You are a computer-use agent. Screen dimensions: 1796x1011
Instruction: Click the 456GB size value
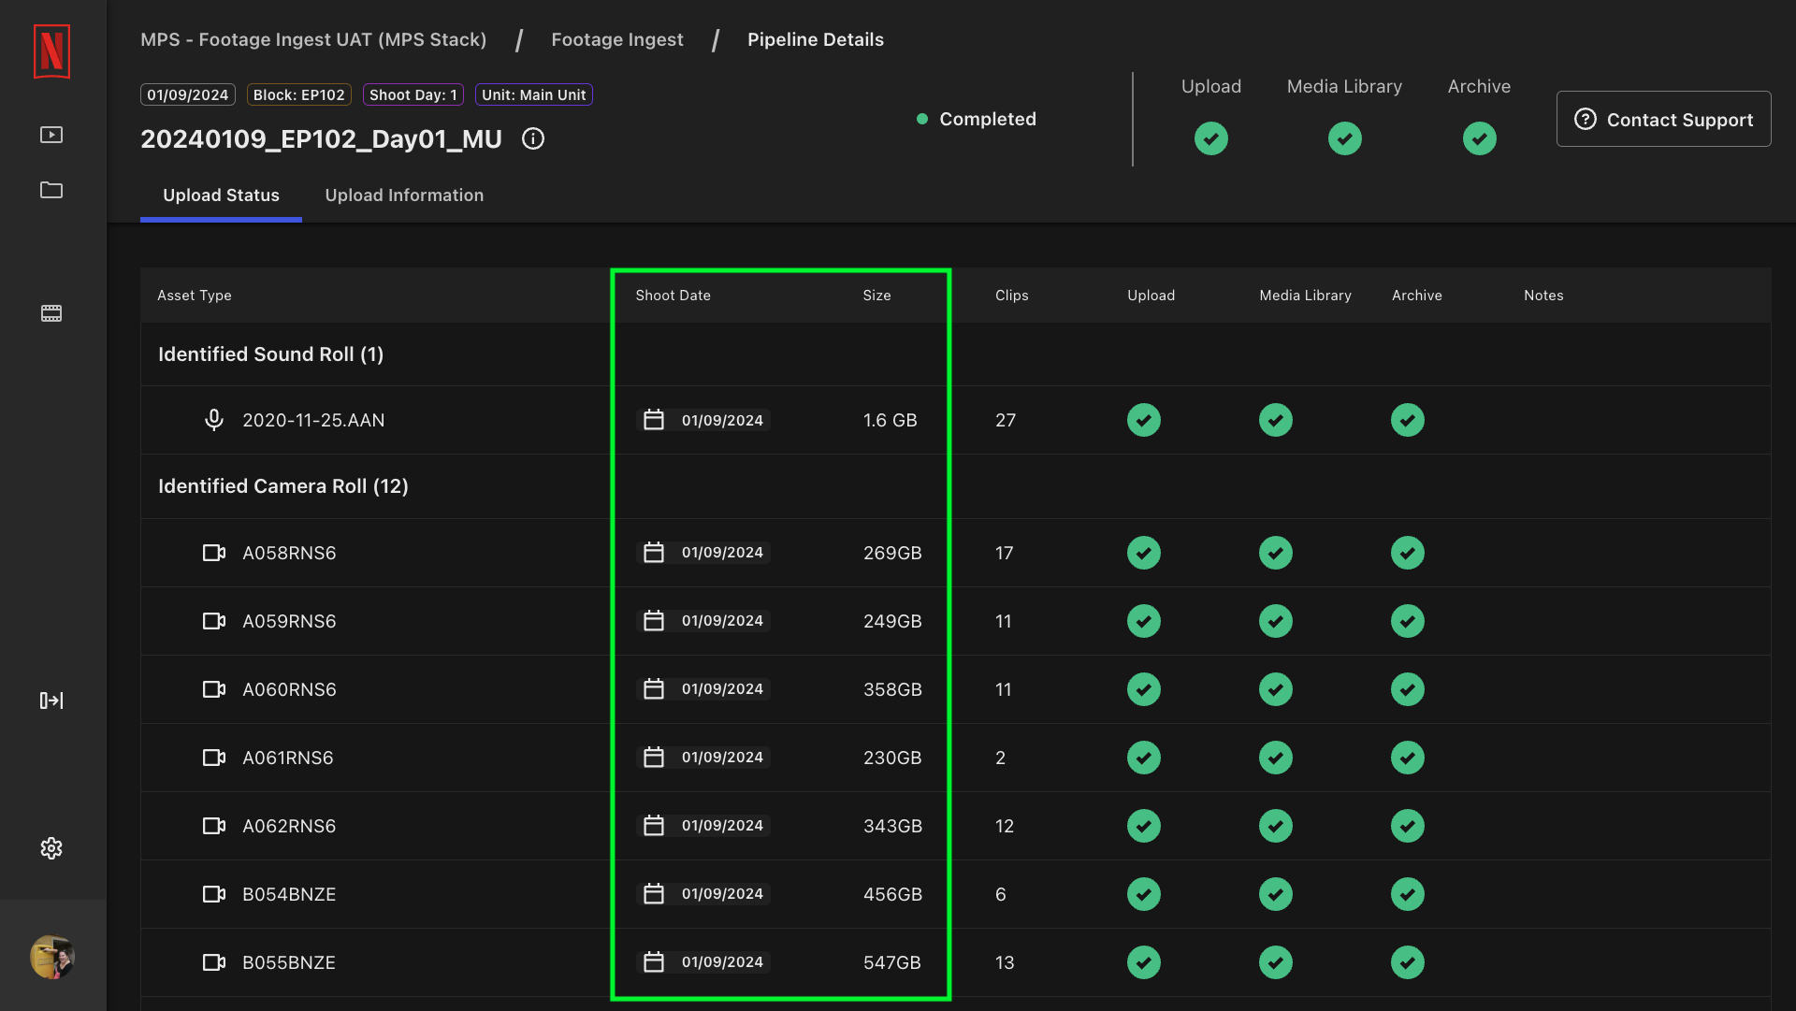click(x=892, y=894)
